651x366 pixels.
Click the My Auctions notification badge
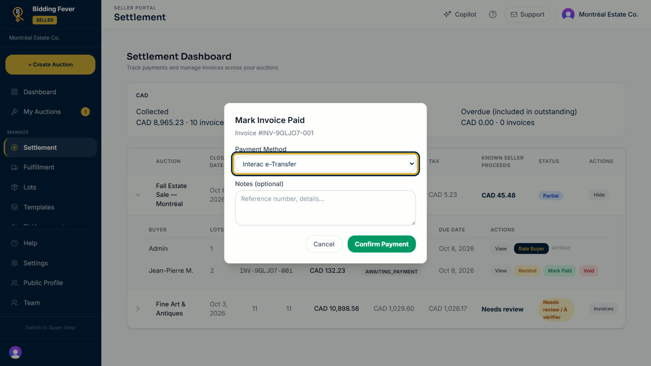tap(85, 112)
